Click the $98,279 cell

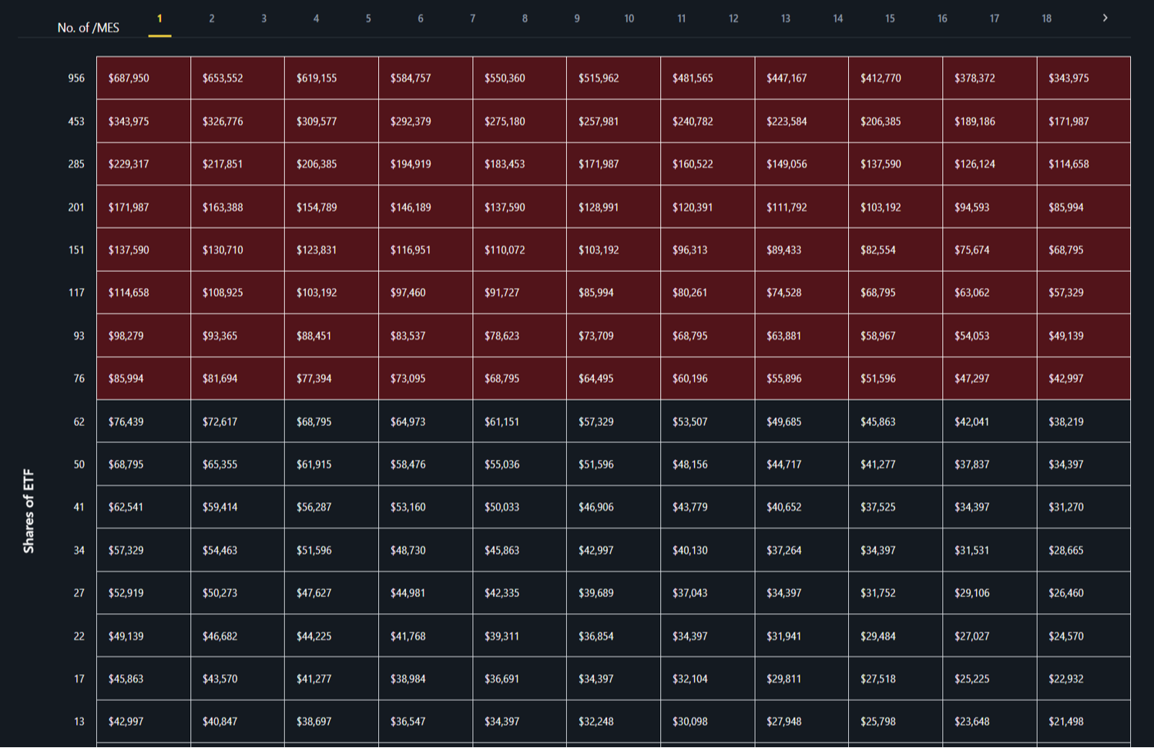click(x=143, y=336)
